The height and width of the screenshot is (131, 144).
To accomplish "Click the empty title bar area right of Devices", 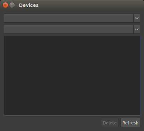I will coord(91,5).
